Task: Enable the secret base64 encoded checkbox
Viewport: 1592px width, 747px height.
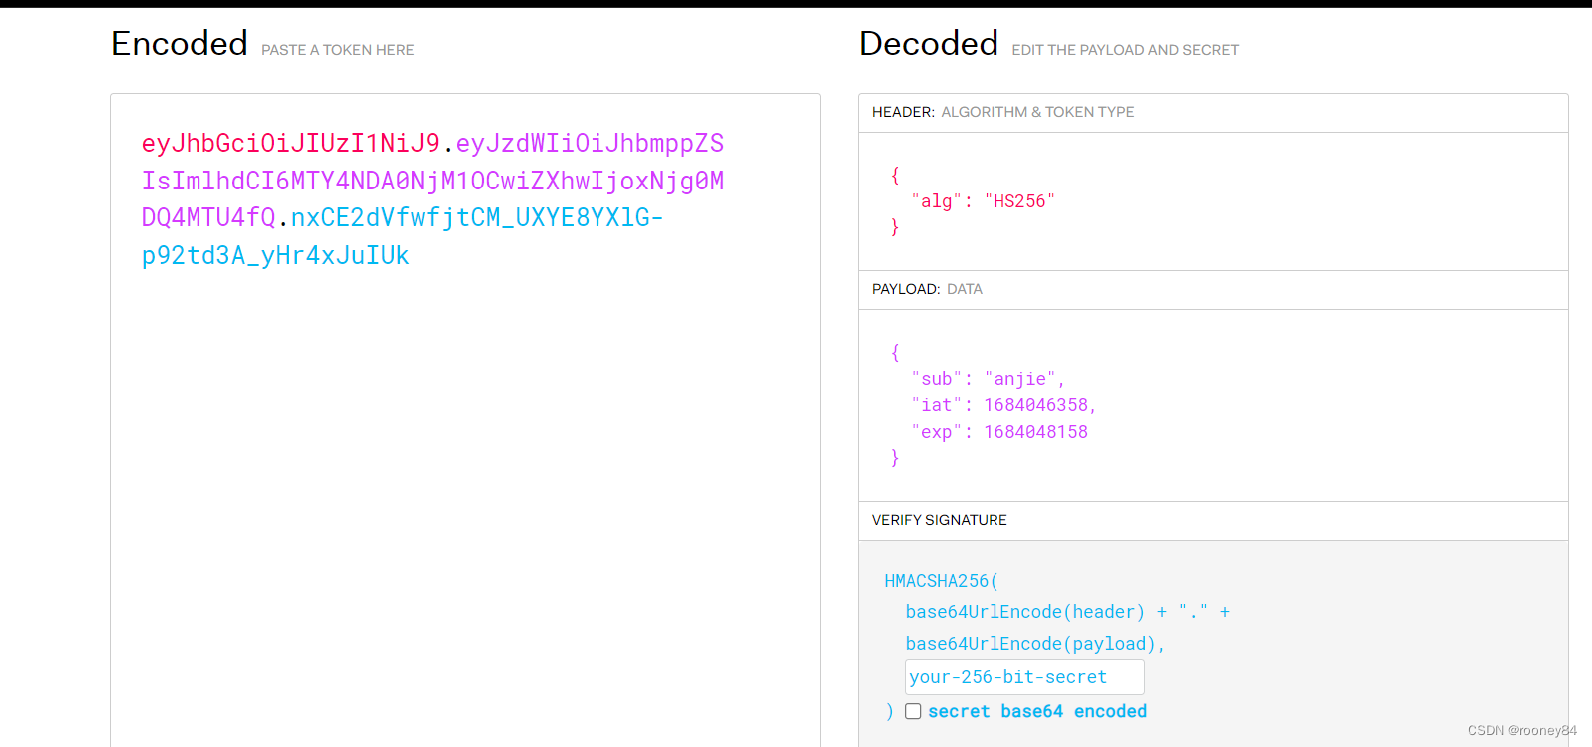Action: (x=913, y=711)
